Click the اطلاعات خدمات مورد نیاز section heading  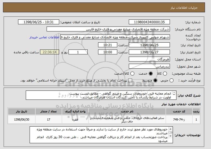click(x=181, y=104)
